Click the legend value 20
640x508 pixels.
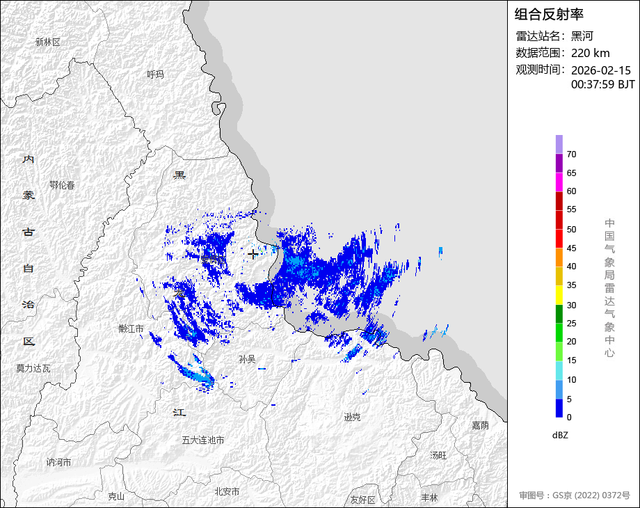(x=571, y=342)
